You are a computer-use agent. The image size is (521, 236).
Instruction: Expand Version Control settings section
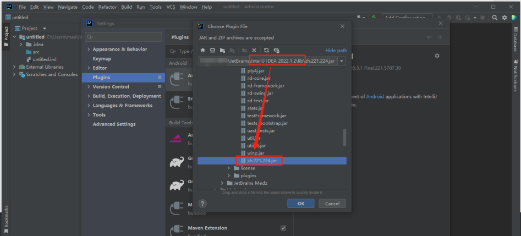point(89,87)
